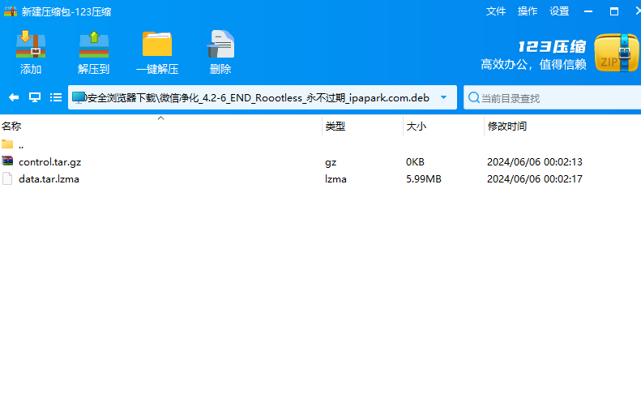This screenshot has height=399, width=641.
Task: Click the 当前目录查找 search field
Action: click(553, 97)
